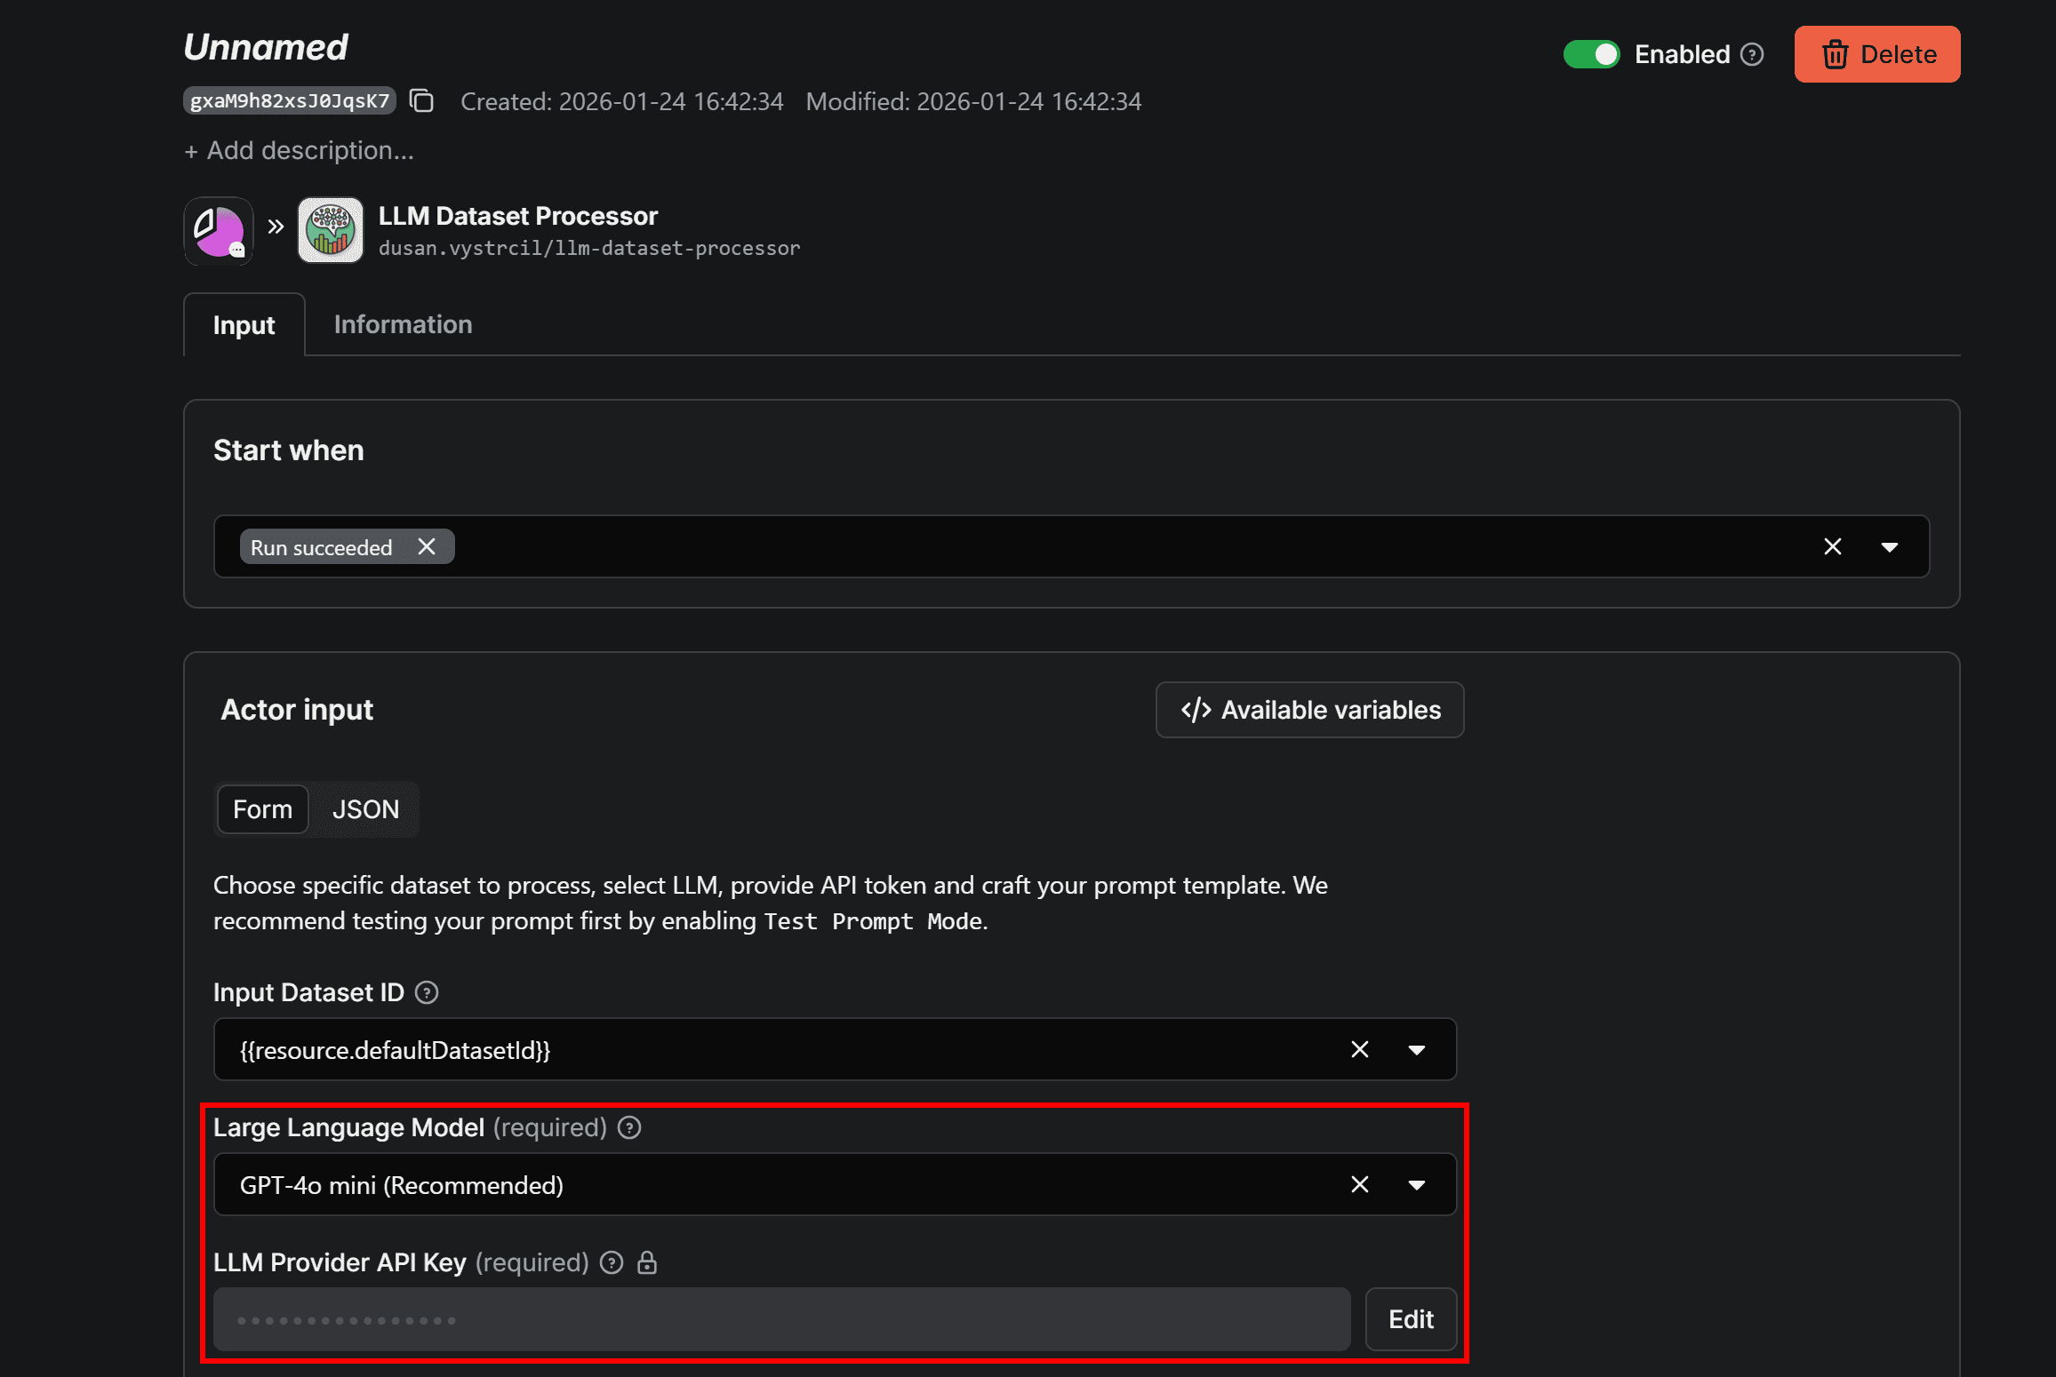Expand the Start when dropdown
The image size is (2056, 1377).
click(x=1890, y=547)
